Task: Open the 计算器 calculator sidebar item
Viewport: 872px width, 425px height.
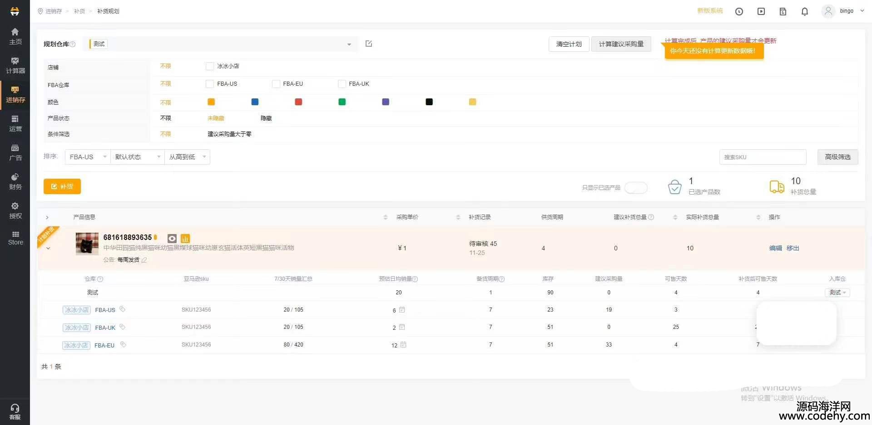Action: (15, 65)
